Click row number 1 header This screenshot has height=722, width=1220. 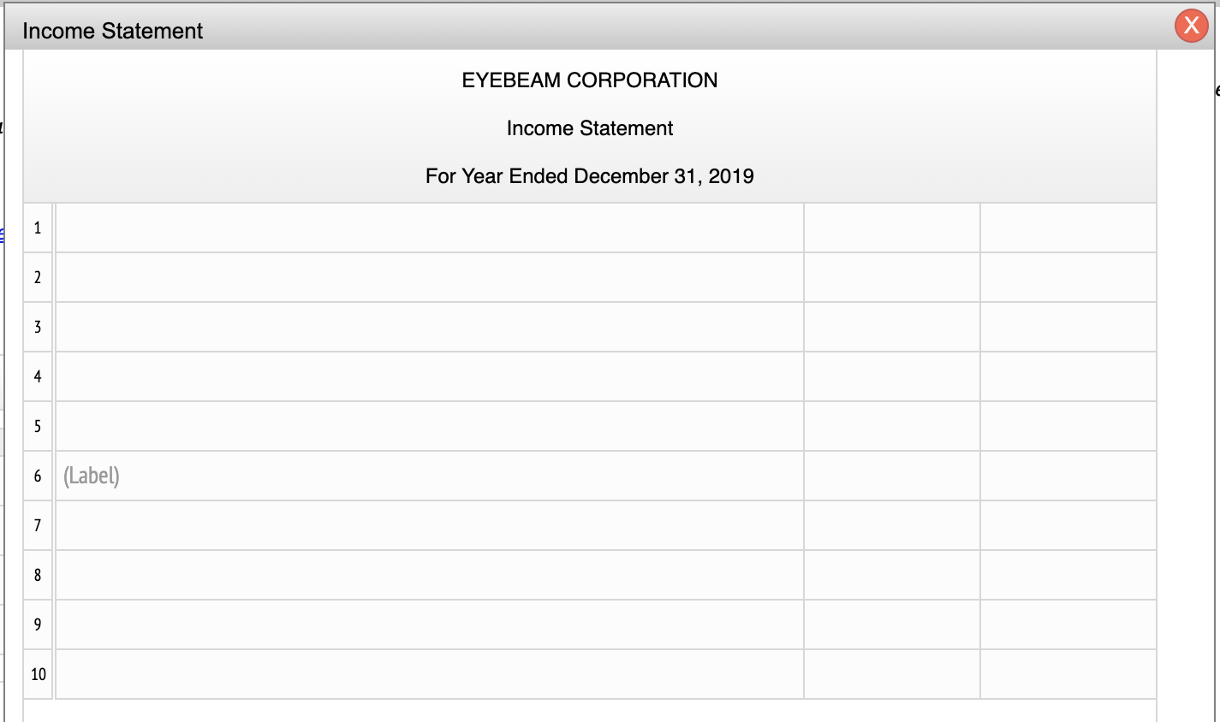coord(38,228)
